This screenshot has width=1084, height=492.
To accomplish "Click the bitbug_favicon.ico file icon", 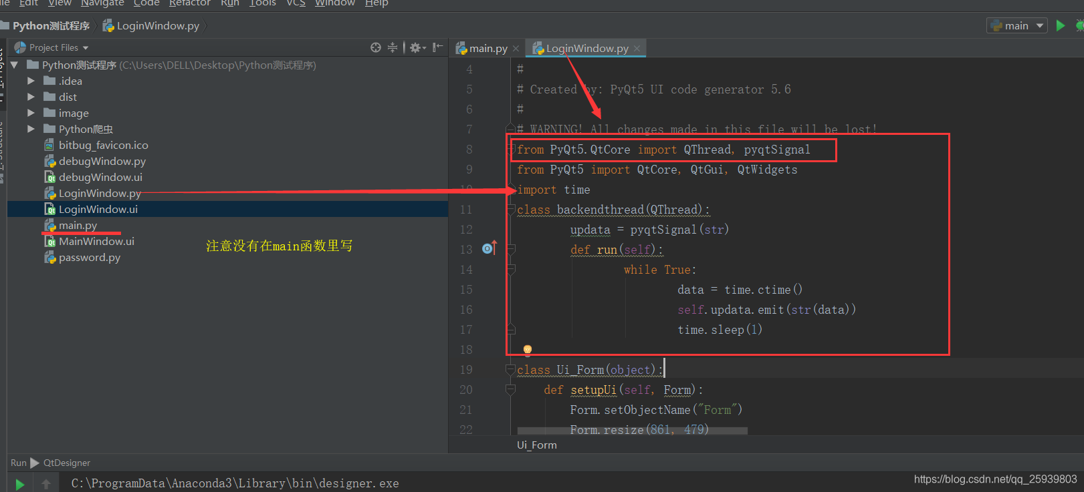I will click(x=49, y=145).
